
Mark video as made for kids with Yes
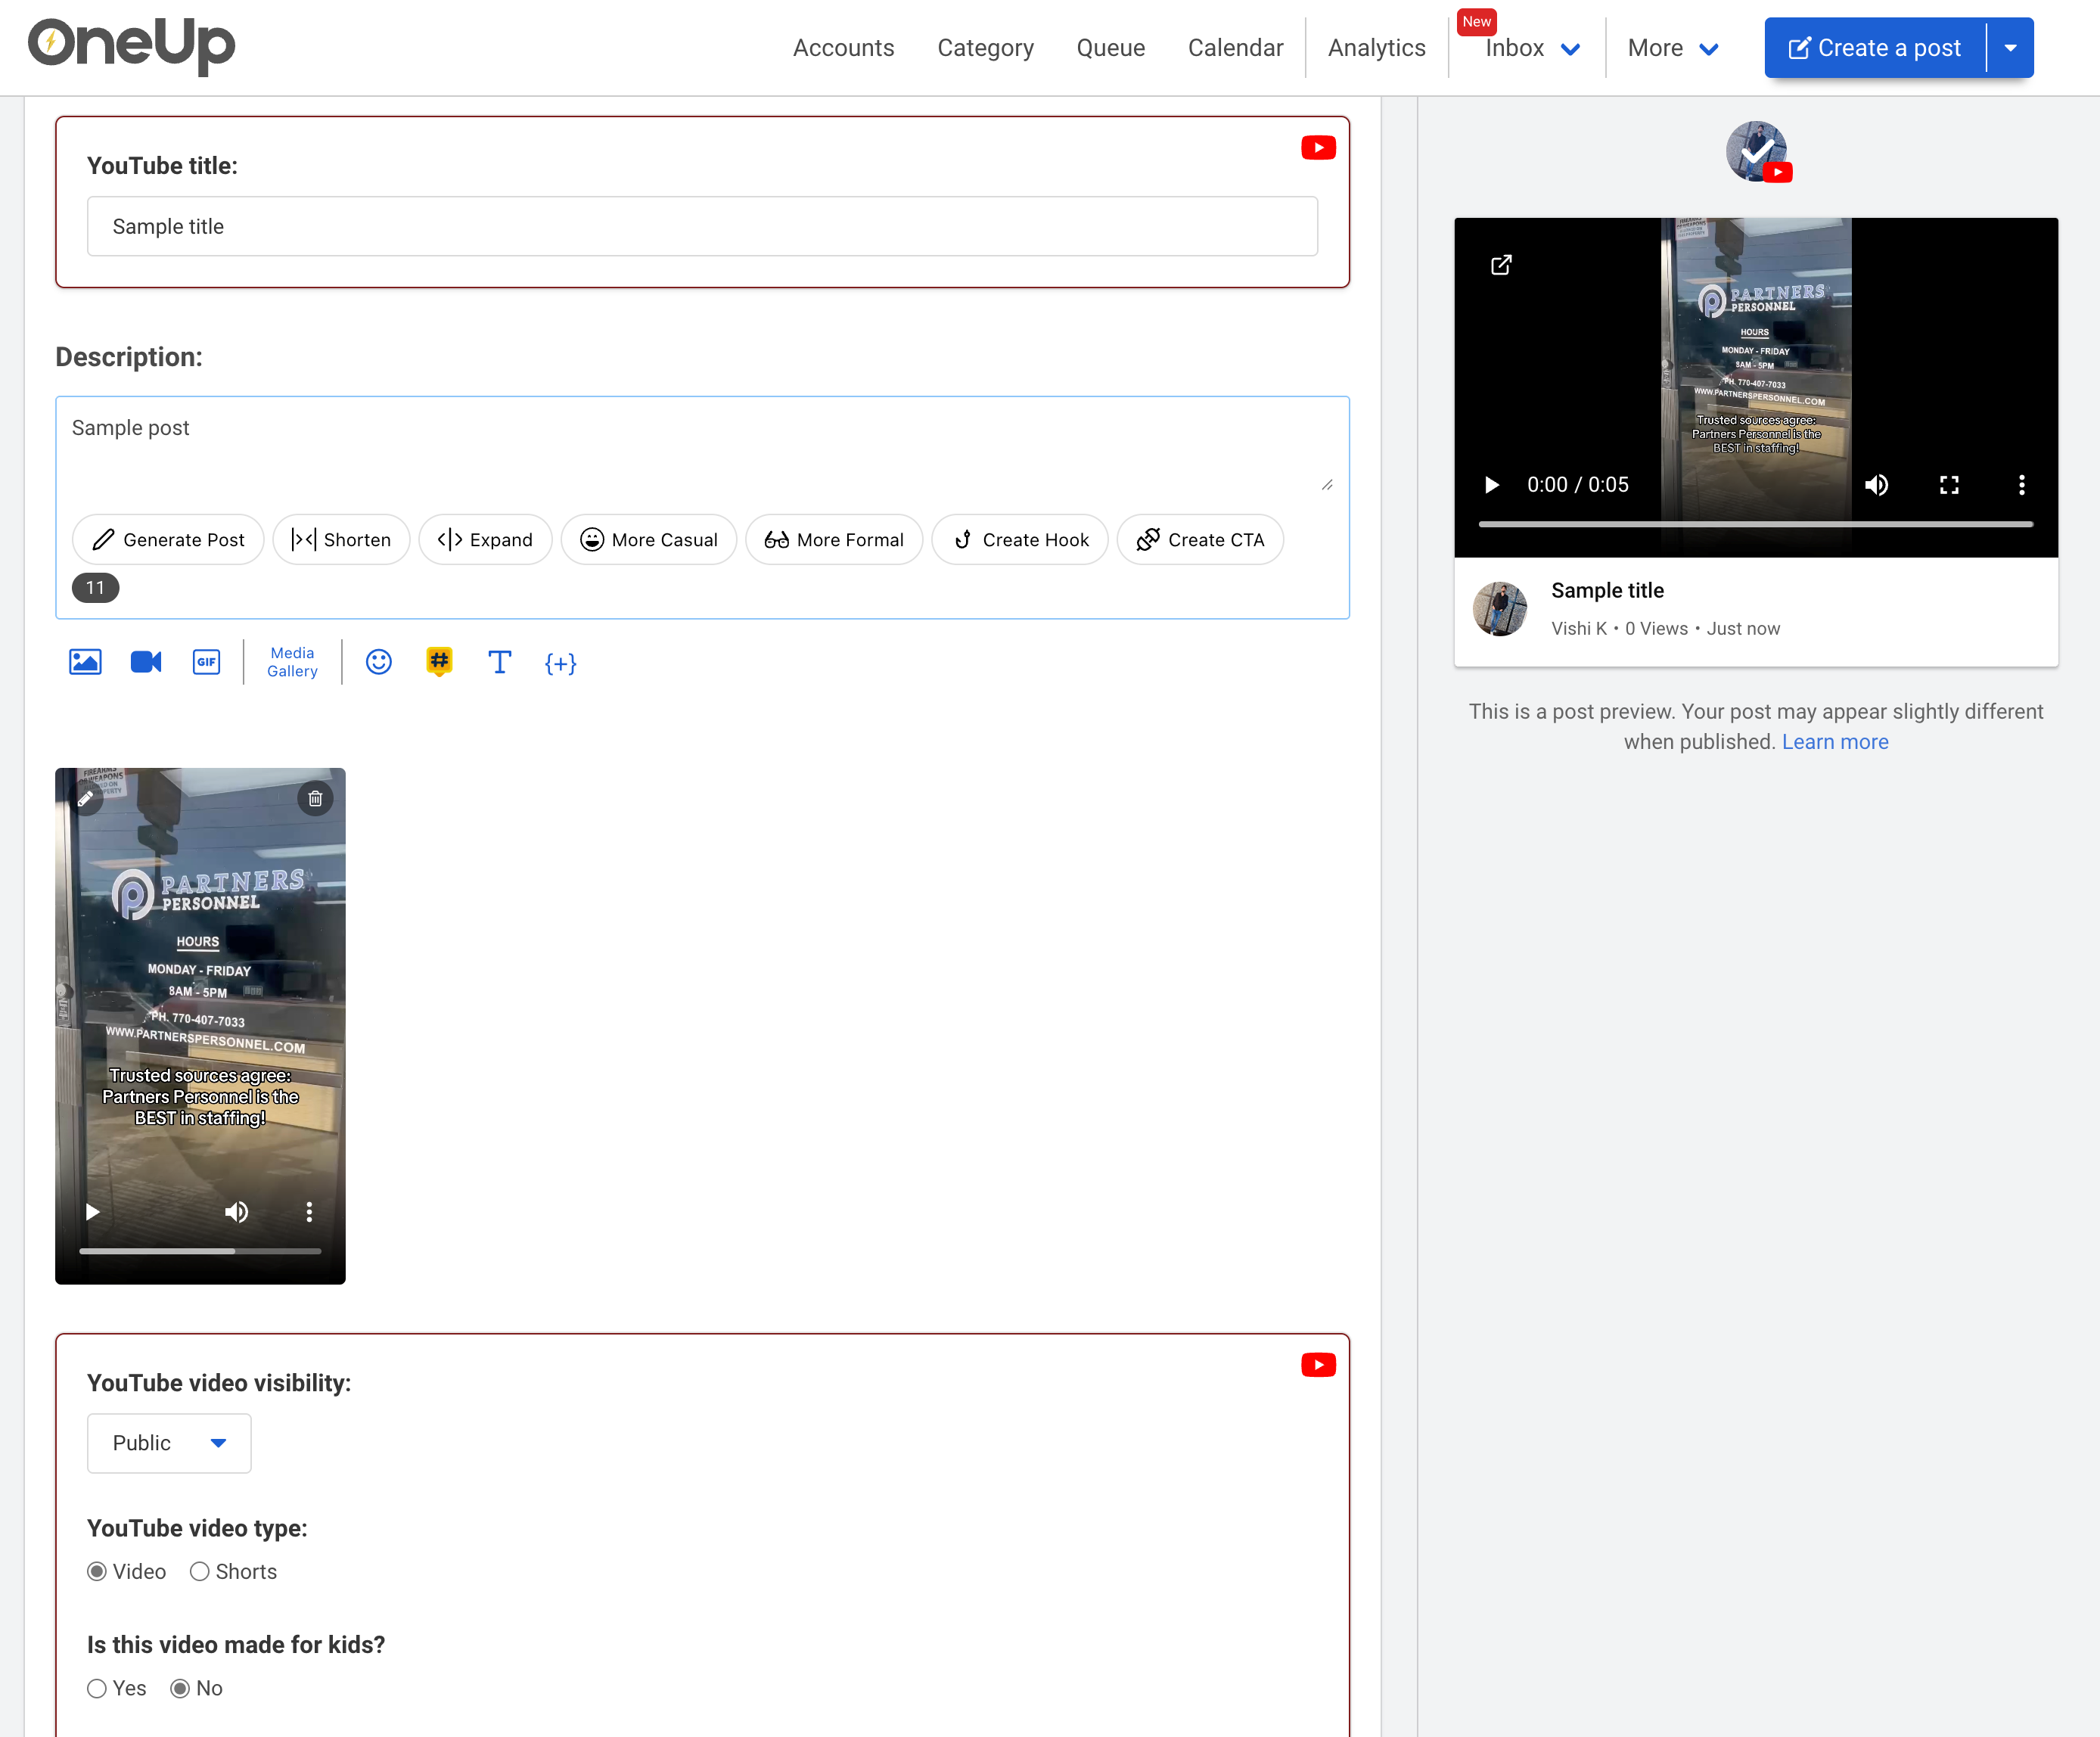pos(97,1688)
